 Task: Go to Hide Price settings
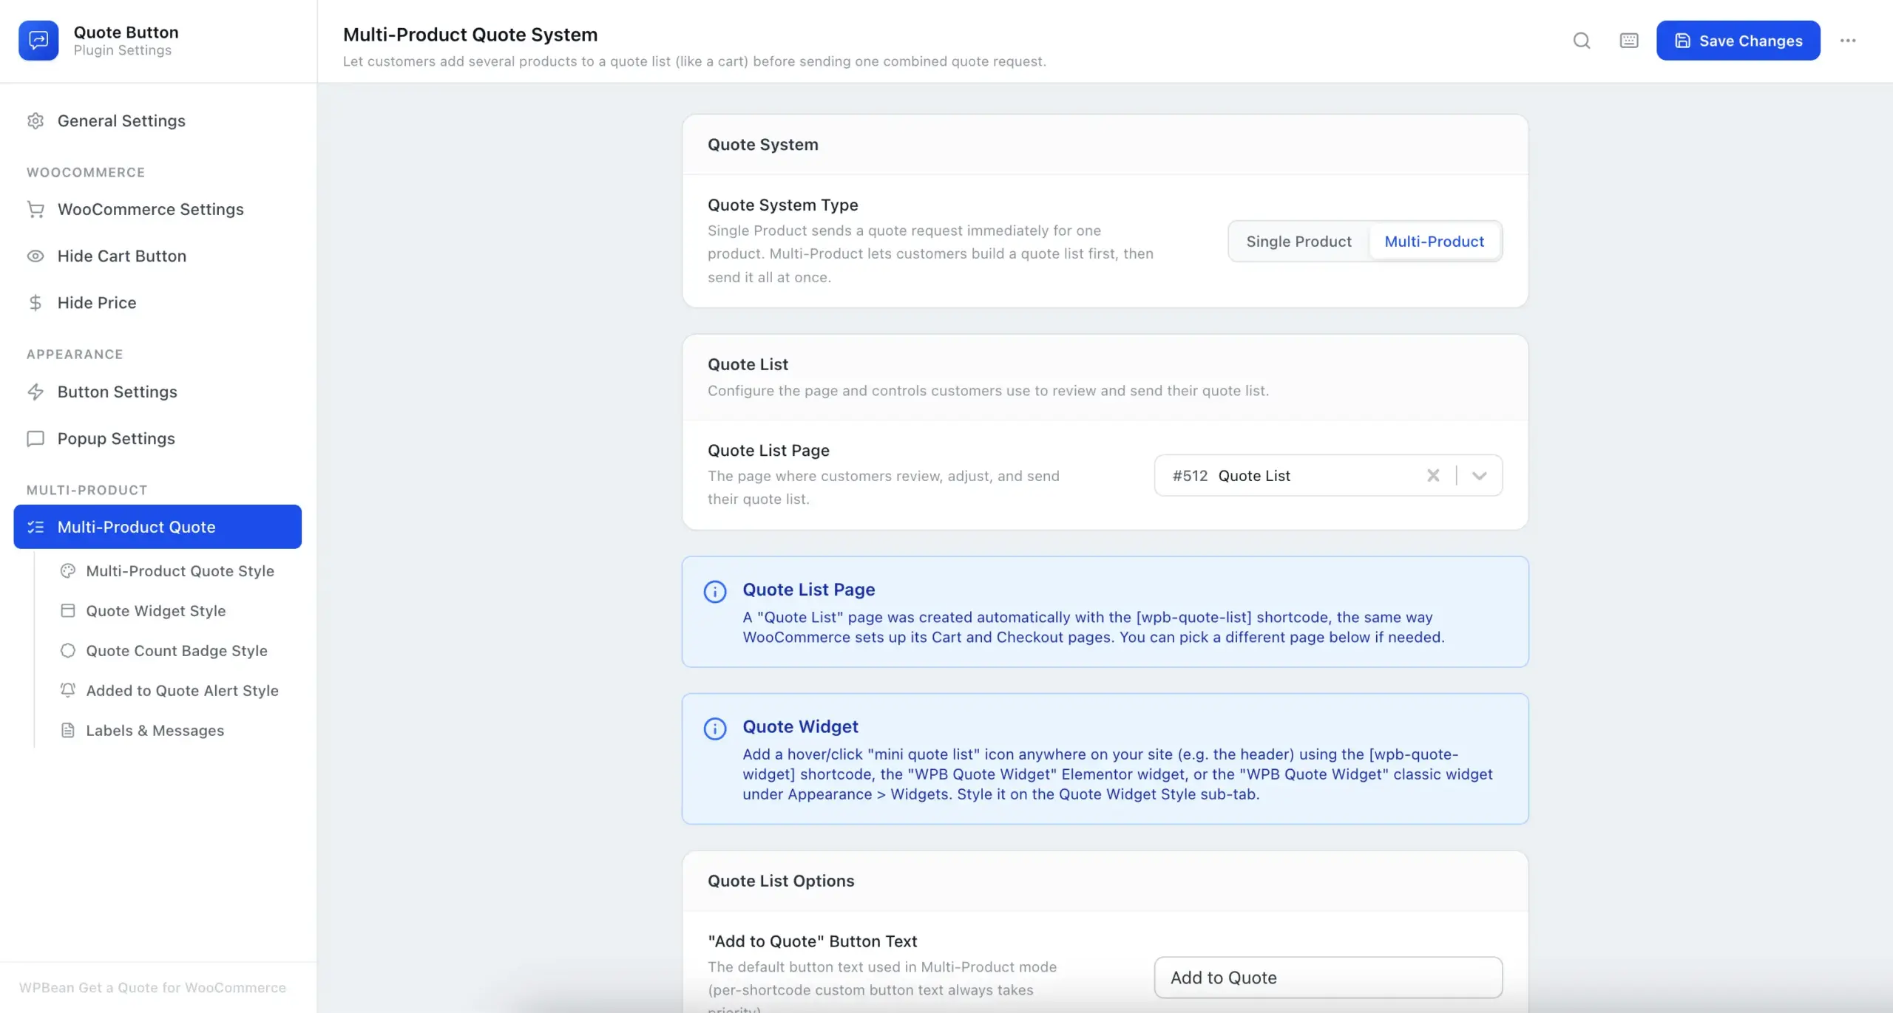158,302
